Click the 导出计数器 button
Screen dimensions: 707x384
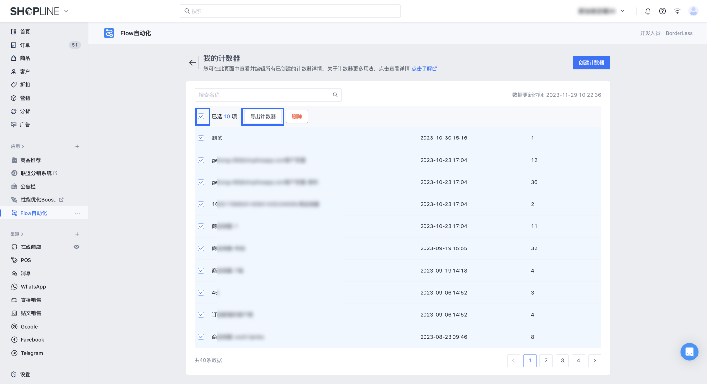[x=263, y=117]
